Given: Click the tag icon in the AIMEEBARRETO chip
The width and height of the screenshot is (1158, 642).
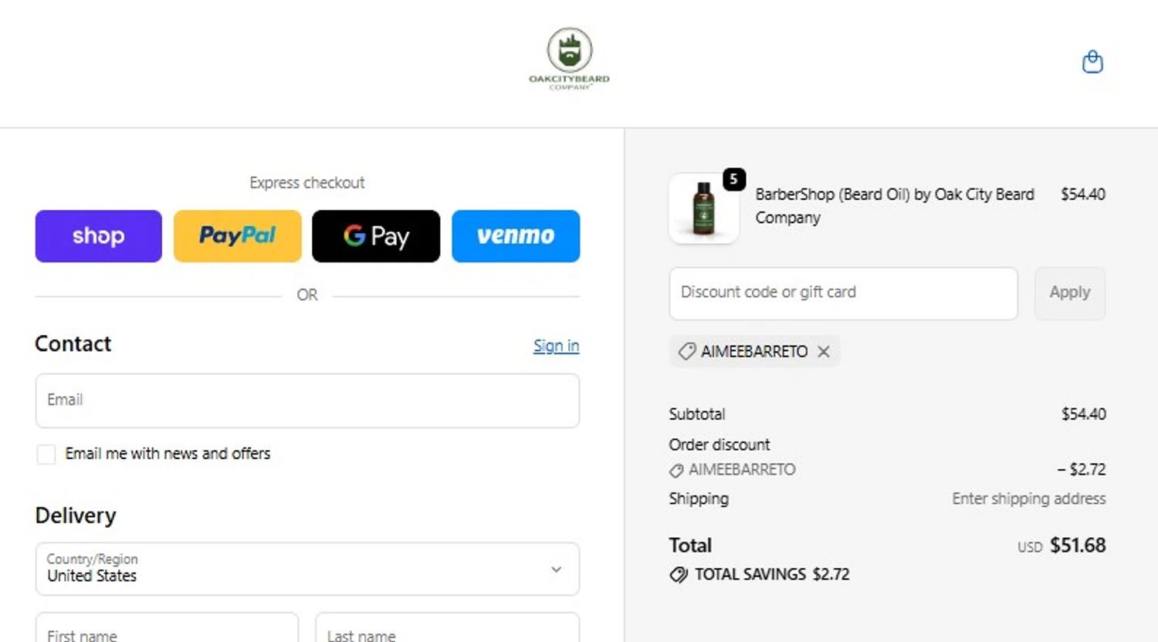Looking at the screenshot, I should click(687, 352).
